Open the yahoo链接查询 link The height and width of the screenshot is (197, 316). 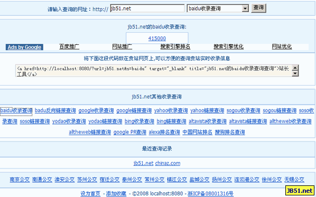pos(207,110)
